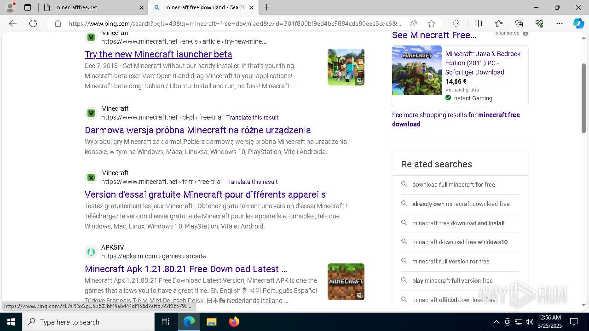Screen dimensions: 589x331
Task: Click the APKSIM site favicon
Action: (x=91, y=252)
